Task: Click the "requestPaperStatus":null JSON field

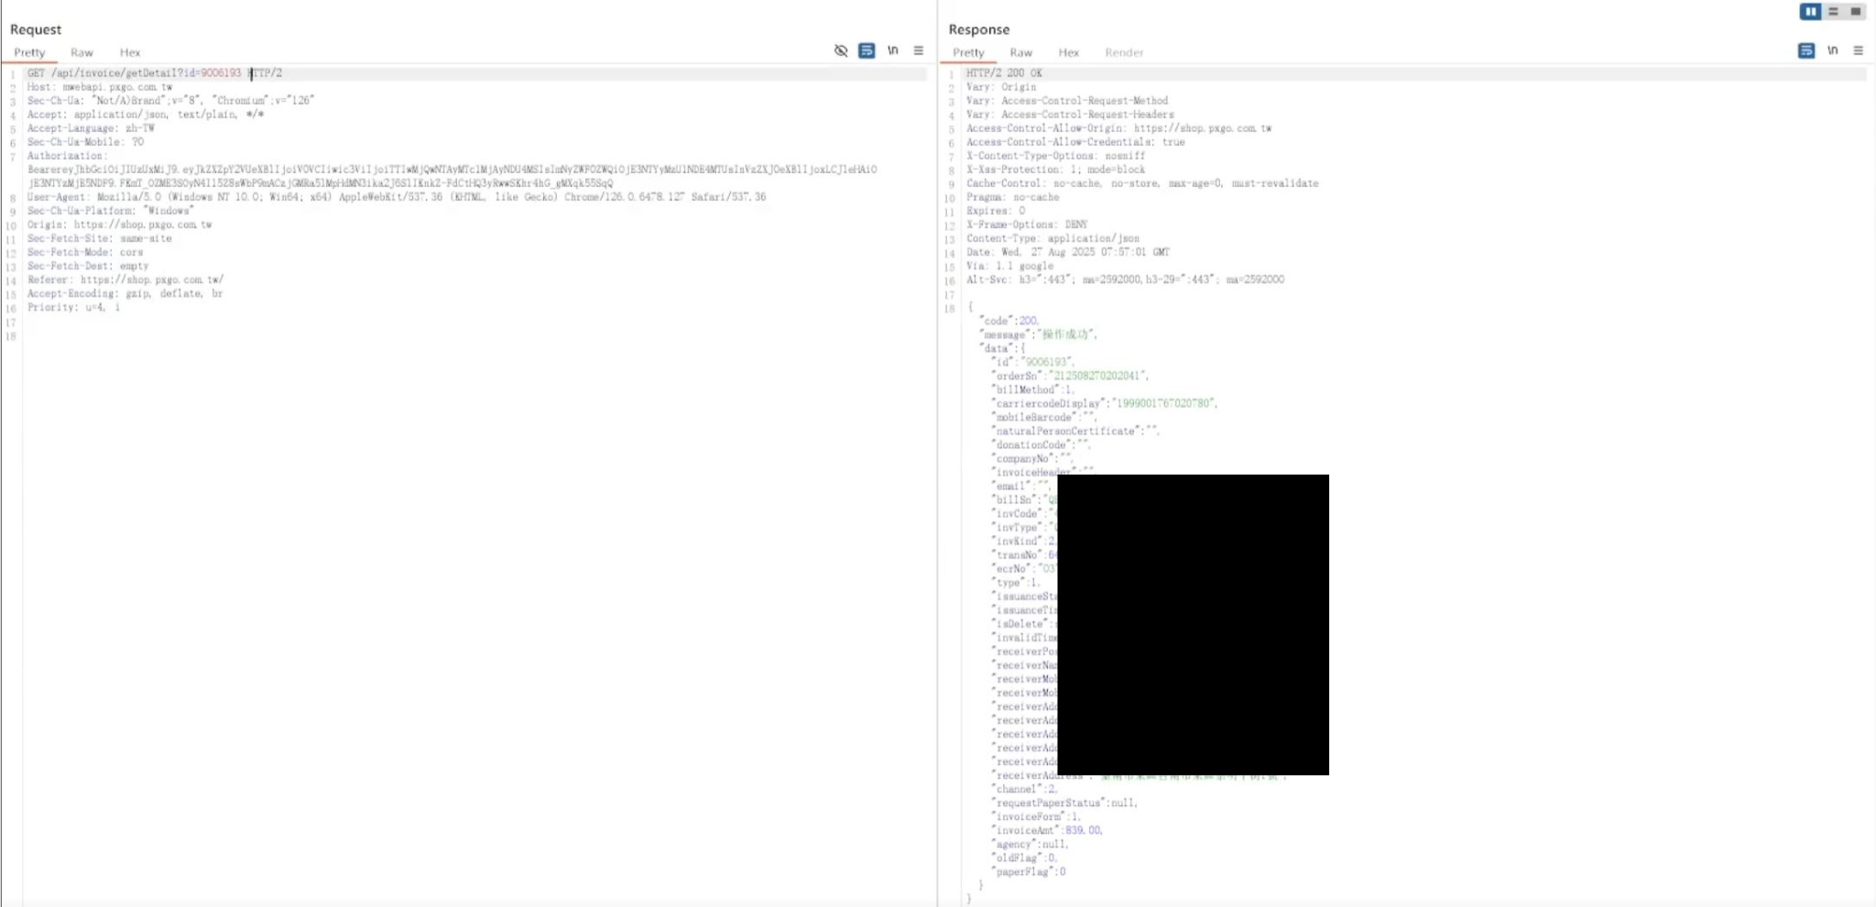Action: point(1064,803)
